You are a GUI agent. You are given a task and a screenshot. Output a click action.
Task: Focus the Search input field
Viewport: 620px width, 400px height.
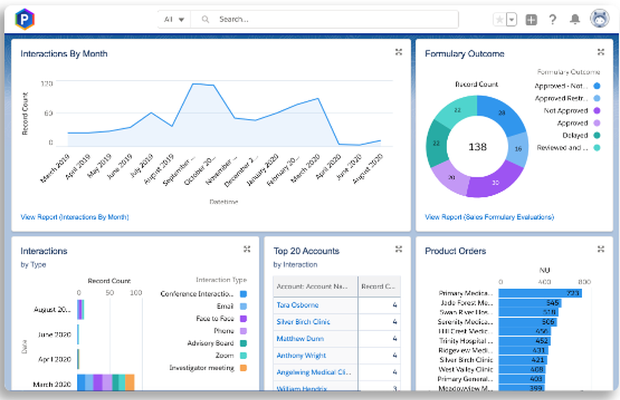[324, 19]
